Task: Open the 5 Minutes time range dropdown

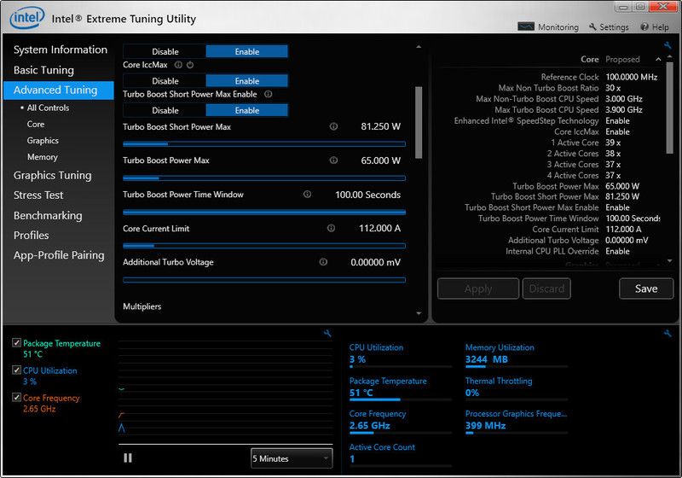Action: pos(292,458)
